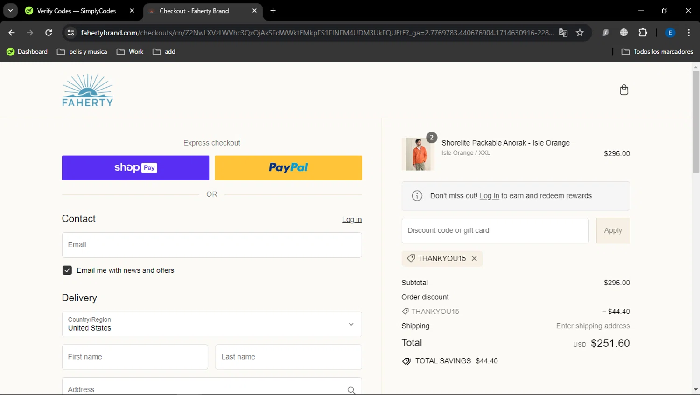Open the site information icon in the address bar

point(70,33)
